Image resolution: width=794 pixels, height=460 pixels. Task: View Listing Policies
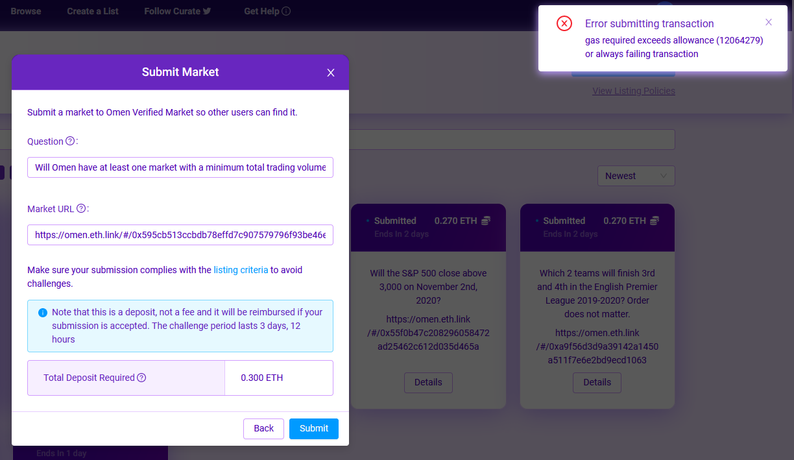pyautogui.click(x=633, y=90)
